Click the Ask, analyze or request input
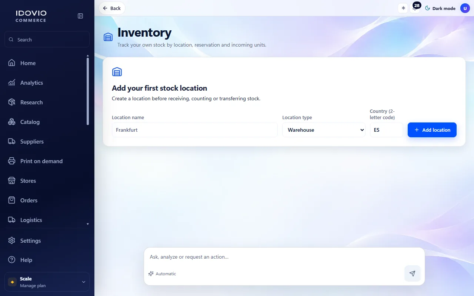This screenshot has height=296, width=474. tap(284, 257)
